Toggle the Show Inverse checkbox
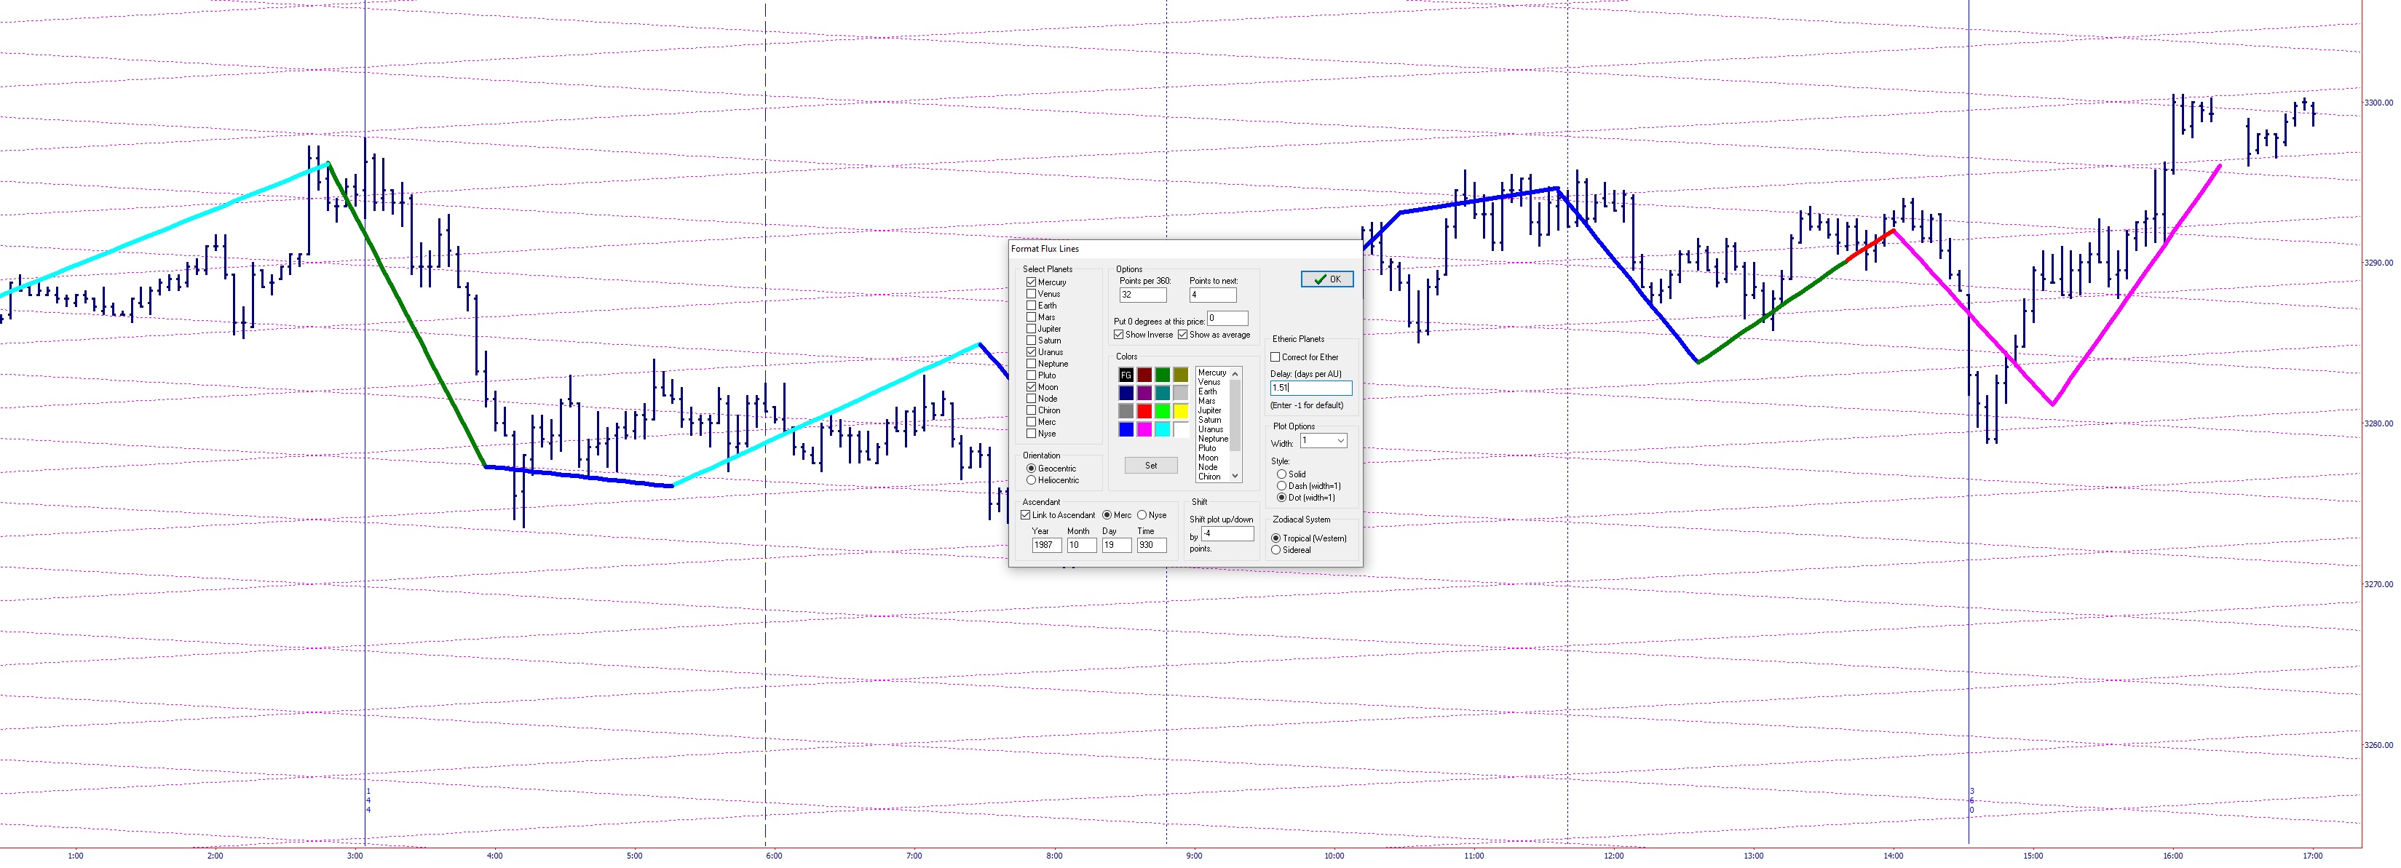 [x=1118, y=335]
